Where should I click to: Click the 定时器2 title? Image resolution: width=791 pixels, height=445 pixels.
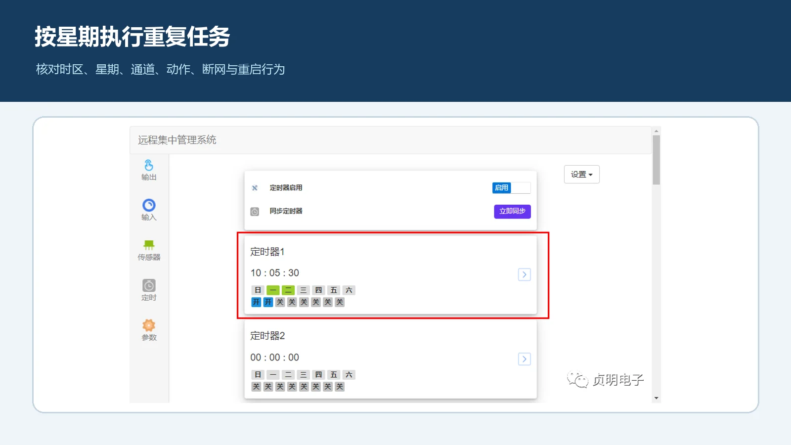[x=267, y=336]
